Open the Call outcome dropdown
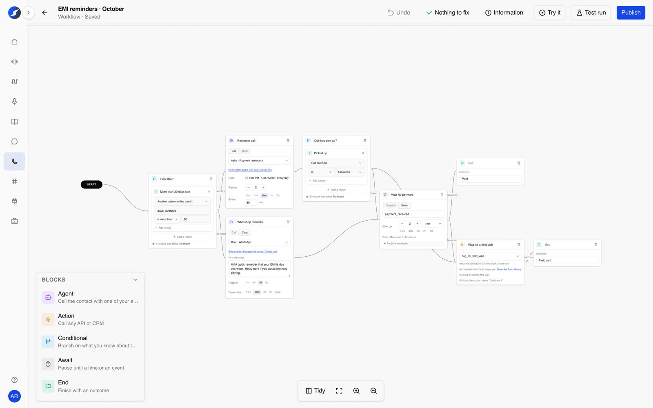The height and width of the screenshot is (408, 653). 336,163
